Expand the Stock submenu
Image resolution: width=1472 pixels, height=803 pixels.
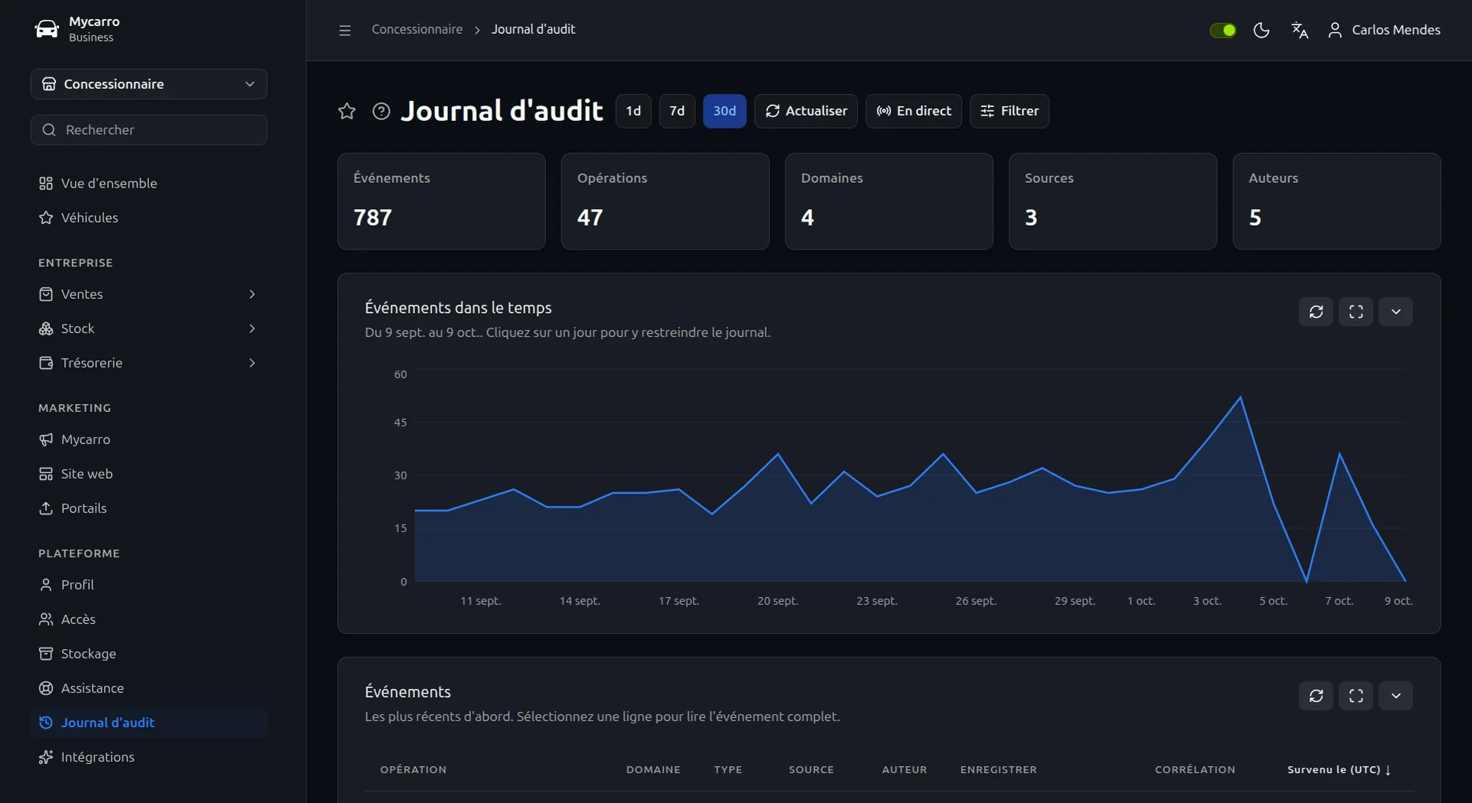149,328
